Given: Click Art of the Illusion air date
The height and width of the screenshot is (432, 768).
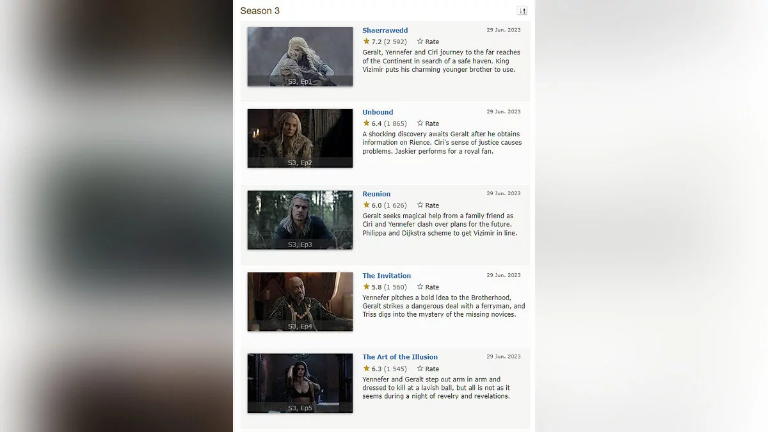Looking at the screenshot, I should (504, 356).
